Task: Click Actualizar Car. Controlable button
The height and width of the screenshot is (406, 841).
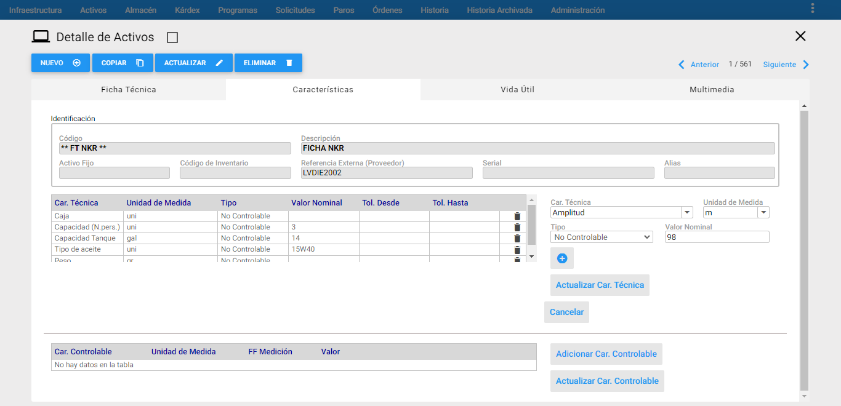Action: [x=607, y=381]
